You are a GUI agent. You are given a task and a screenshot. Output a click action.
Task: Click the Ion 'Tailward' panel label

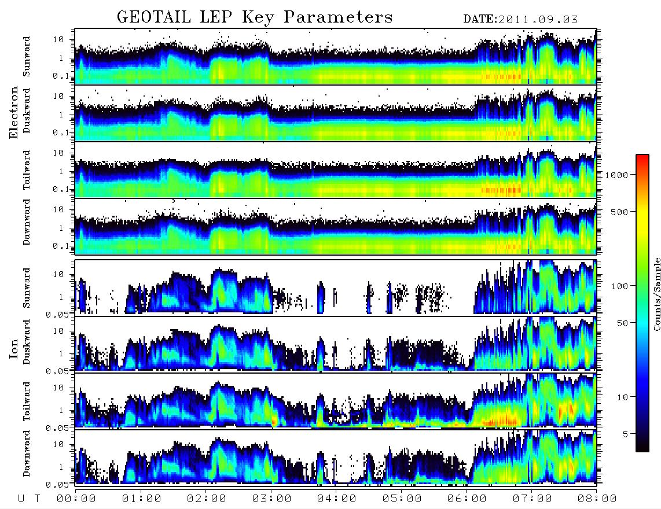coord(27,401)
